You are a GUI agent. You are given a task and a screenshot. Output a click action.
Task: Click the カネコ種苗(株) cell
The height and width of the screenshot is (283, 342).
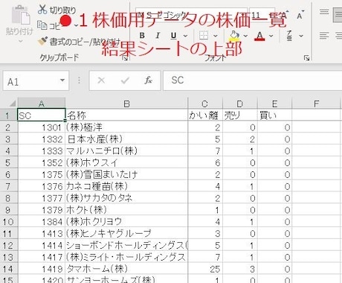coord(126,186)
